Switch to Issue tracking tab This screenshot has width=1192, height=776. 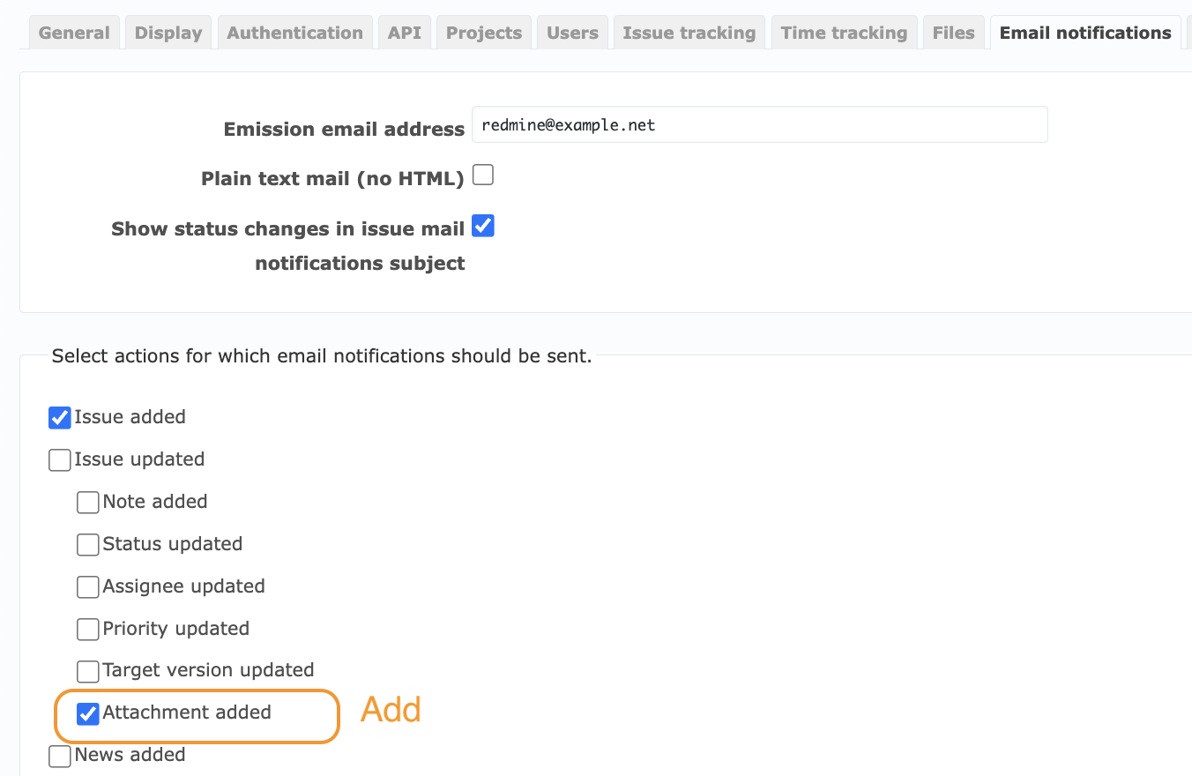(689, 33)
